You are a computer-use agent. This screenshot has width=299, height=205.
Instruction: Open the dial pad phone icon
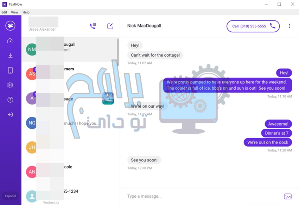[93, 26]
